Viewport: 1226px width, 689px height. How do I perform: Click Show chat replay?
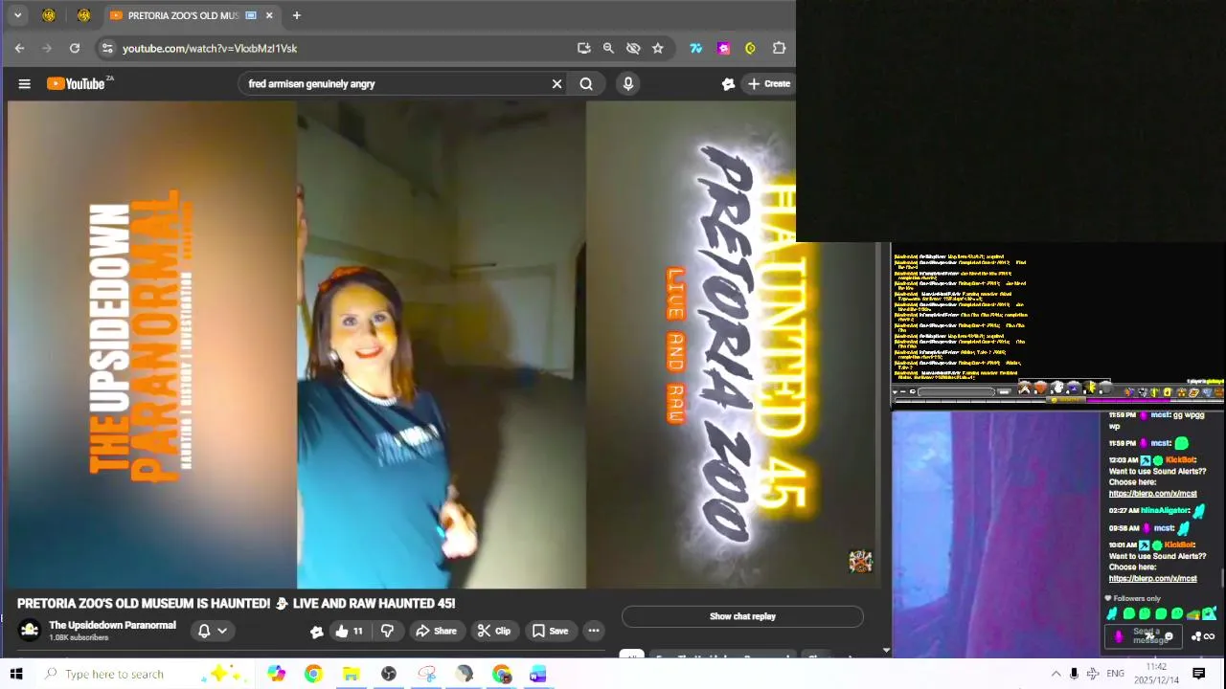tap(742, 617)
